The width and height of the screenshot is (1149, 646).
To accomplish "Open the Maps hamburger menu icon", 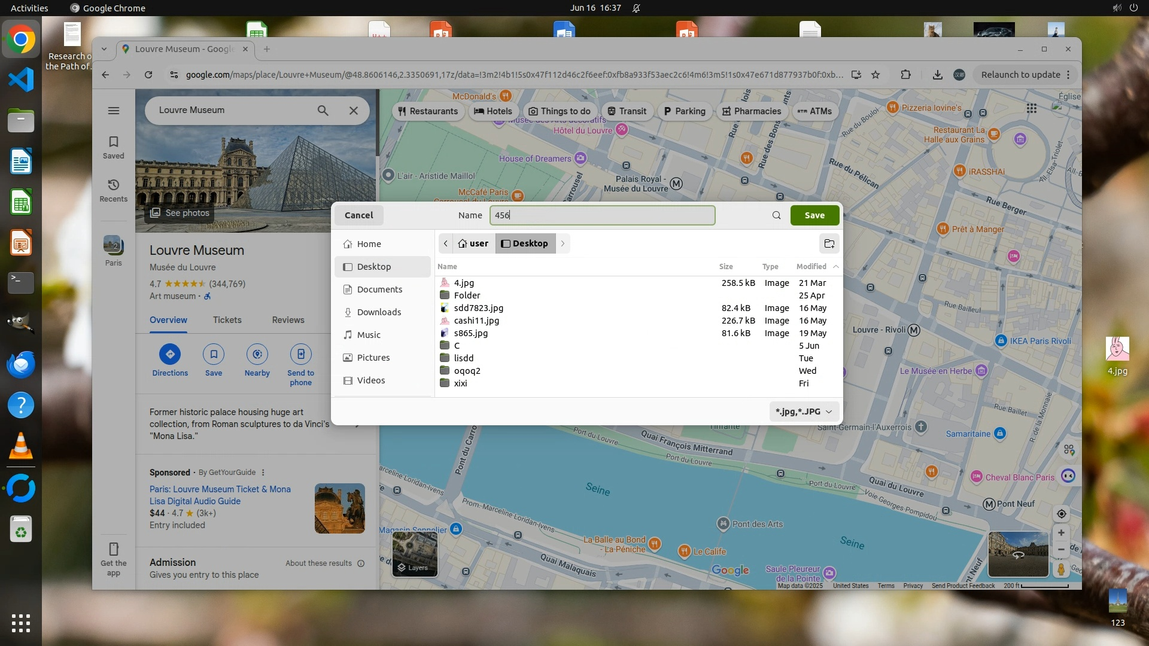I will (113, 111).
